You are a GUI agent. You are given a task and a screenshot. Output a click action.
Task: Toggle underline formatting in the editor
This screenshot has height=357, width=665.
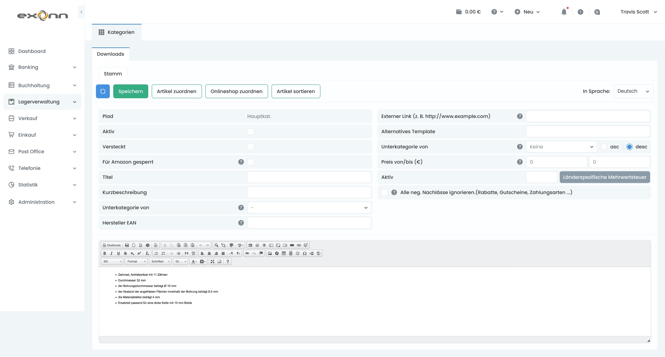pos(118,253)
